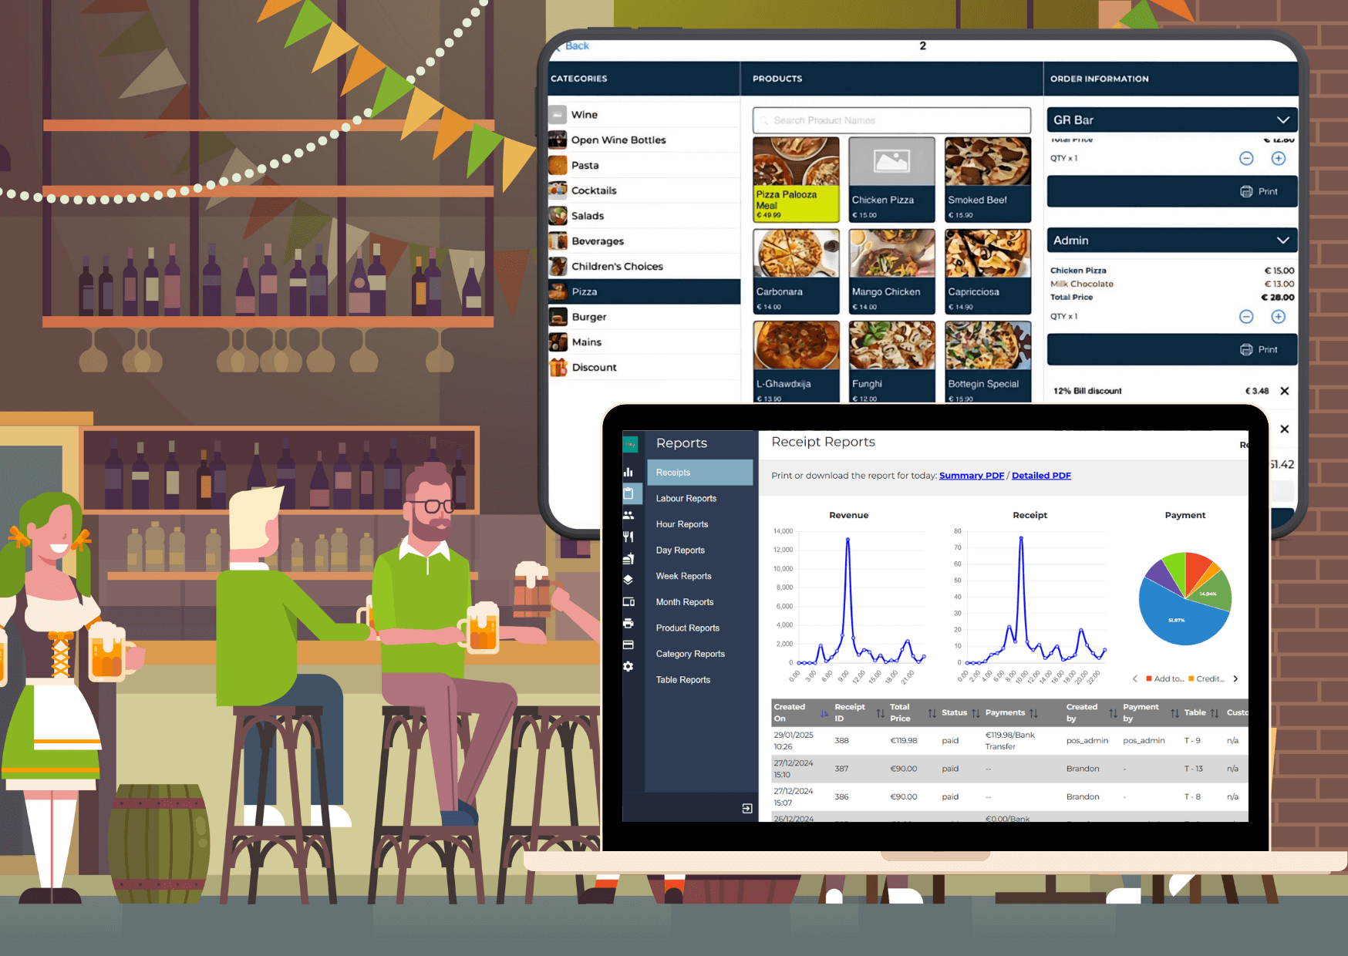Sort the table by the Receipt ID column

coord(881,713)
